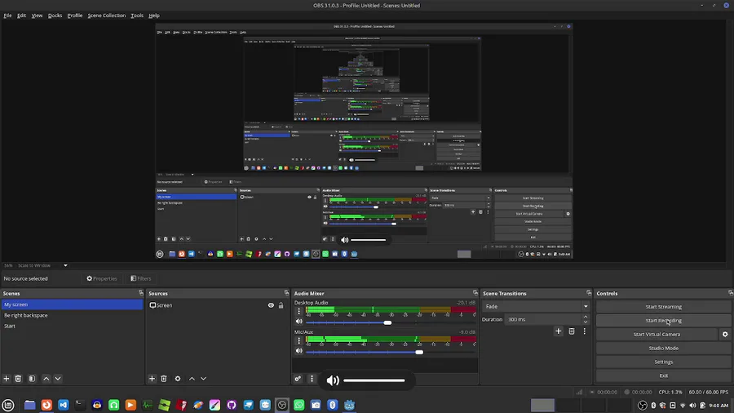Open OBS Settings from Controls dock
Viewport: 734px width, 413px height.
[663, 362]
